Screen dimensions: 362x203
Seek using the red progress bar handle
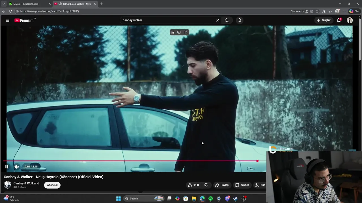257,161
